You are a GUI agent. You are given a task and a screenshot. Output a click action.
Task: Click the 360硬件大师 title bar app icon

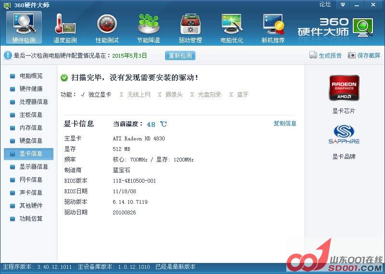(x=7, y=5)
